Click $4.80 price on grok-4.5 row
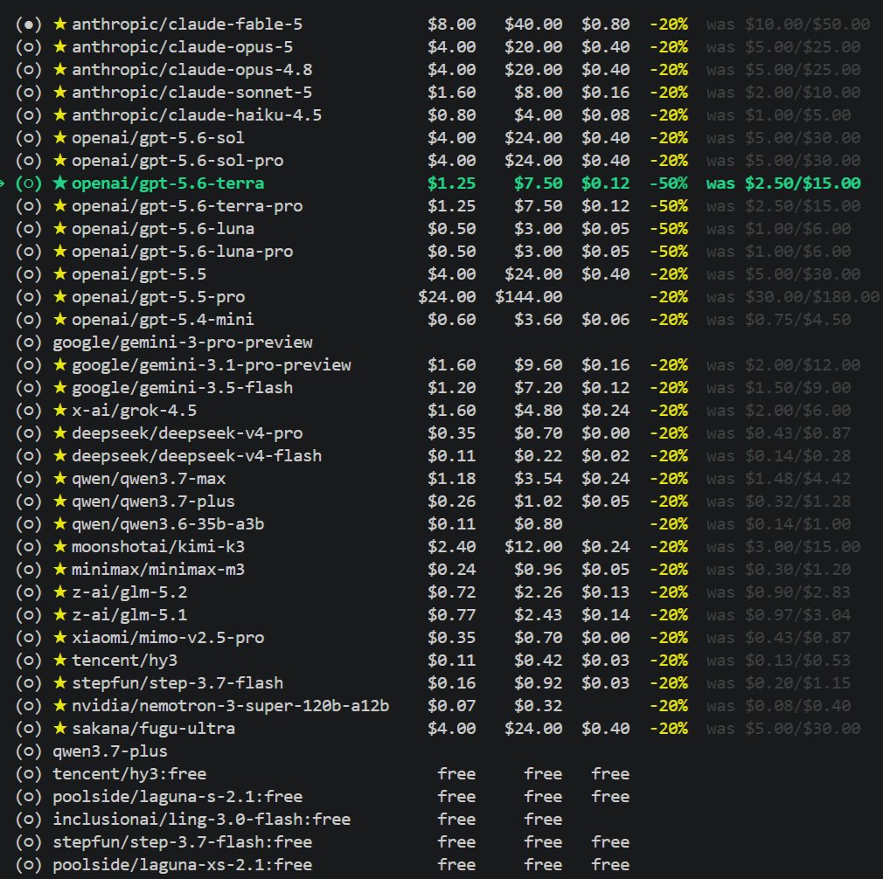Image resolution: width=883 pixels, height=879 pixels. [x=538, y=411]
